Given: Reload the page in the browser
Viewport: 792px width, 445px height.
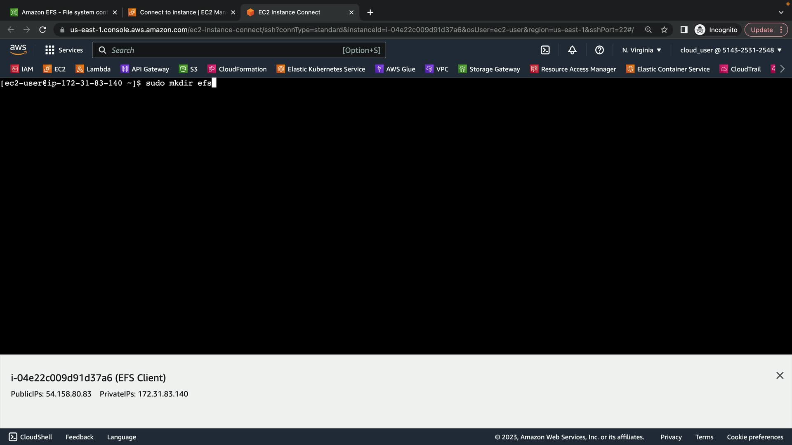Looking at the screenshot, I should point(42,30).
